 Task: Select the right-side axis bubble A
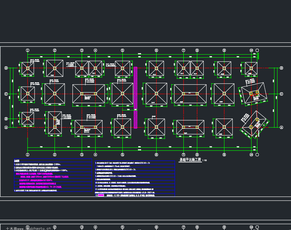[281, 127]
